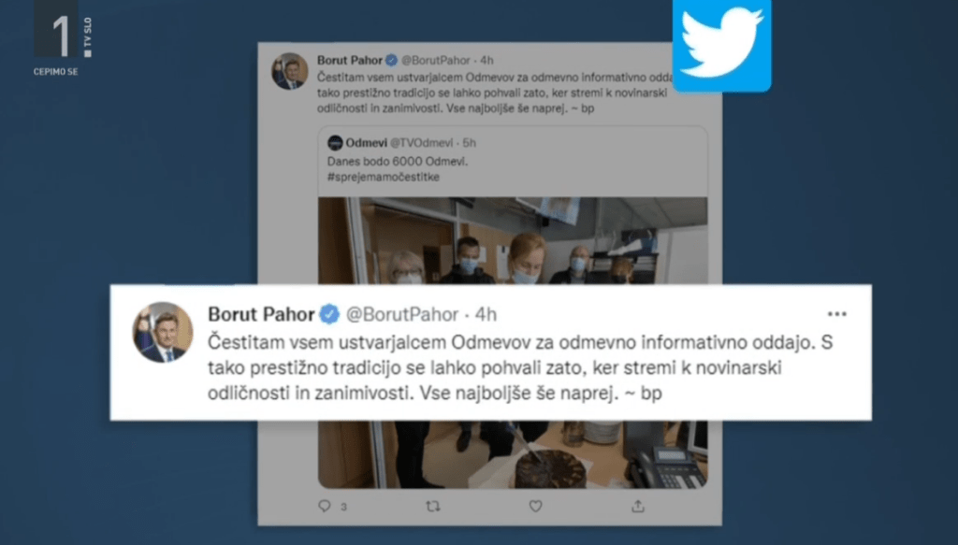Click the small Borut Pahor avatar
958x545 pixels.
tap(290, 71)
